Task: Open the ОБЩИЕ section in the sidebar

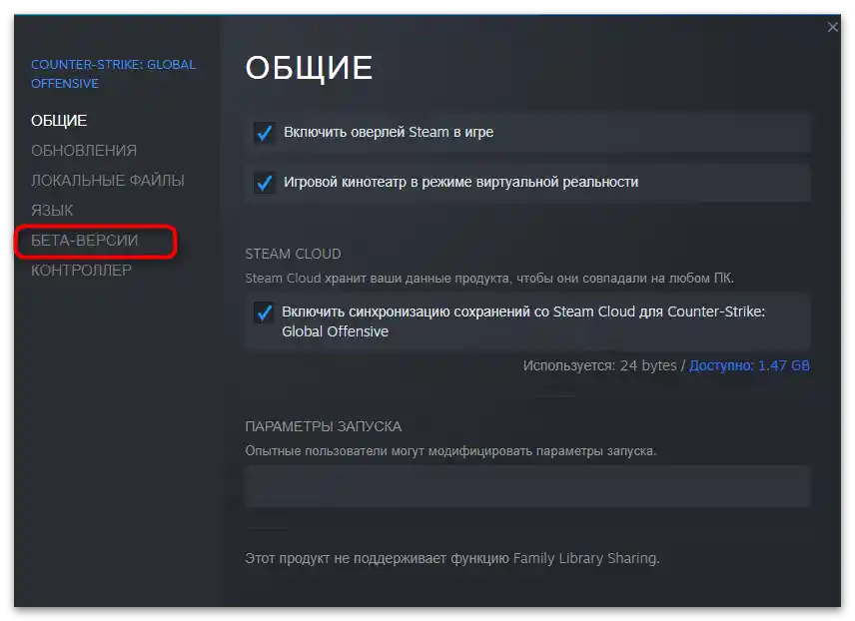Action: (59, 121)
